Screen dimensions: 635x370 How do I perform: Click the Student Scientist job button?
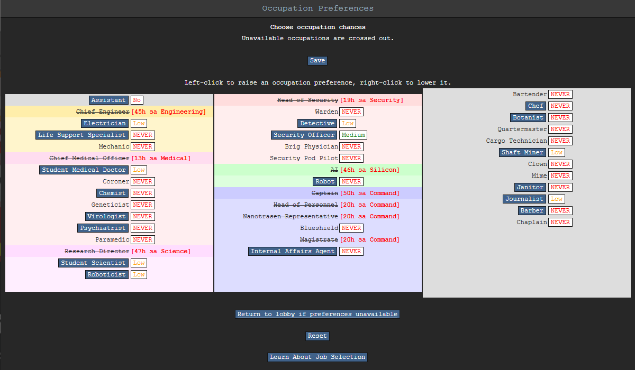click(x=94, y=263)
